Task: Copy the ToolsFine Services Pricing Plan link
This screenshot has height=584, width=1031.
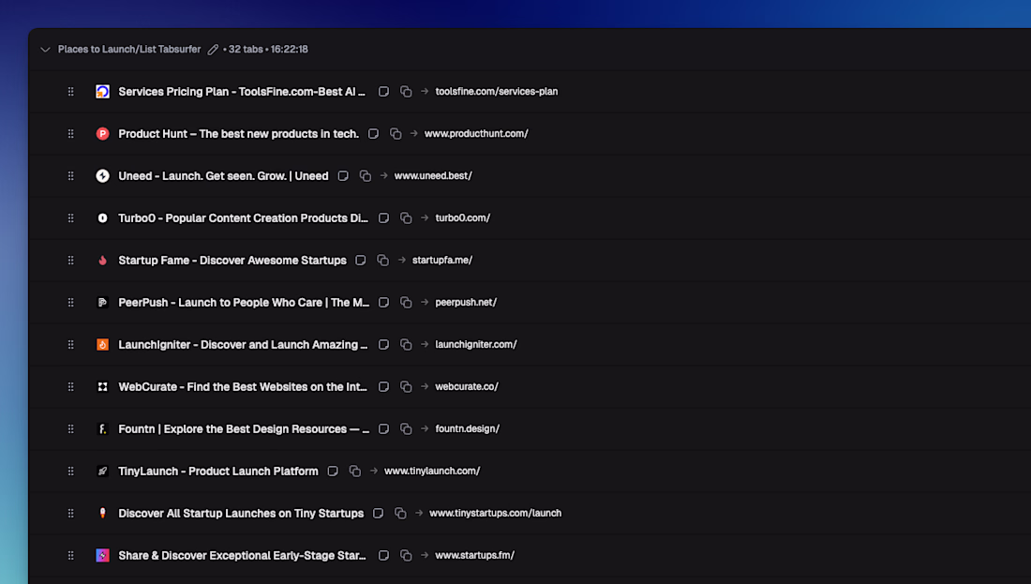Action: coord(406,92)
